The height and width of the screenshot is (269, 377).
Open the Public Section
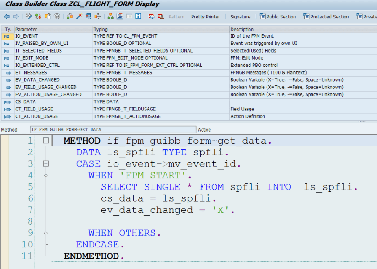coord(277,17)
